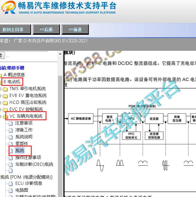Click document icon above PDM entry
The image size is (196, 197).
[11, 171]
